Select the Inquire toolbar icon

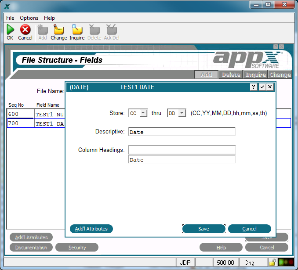(77, 29)
